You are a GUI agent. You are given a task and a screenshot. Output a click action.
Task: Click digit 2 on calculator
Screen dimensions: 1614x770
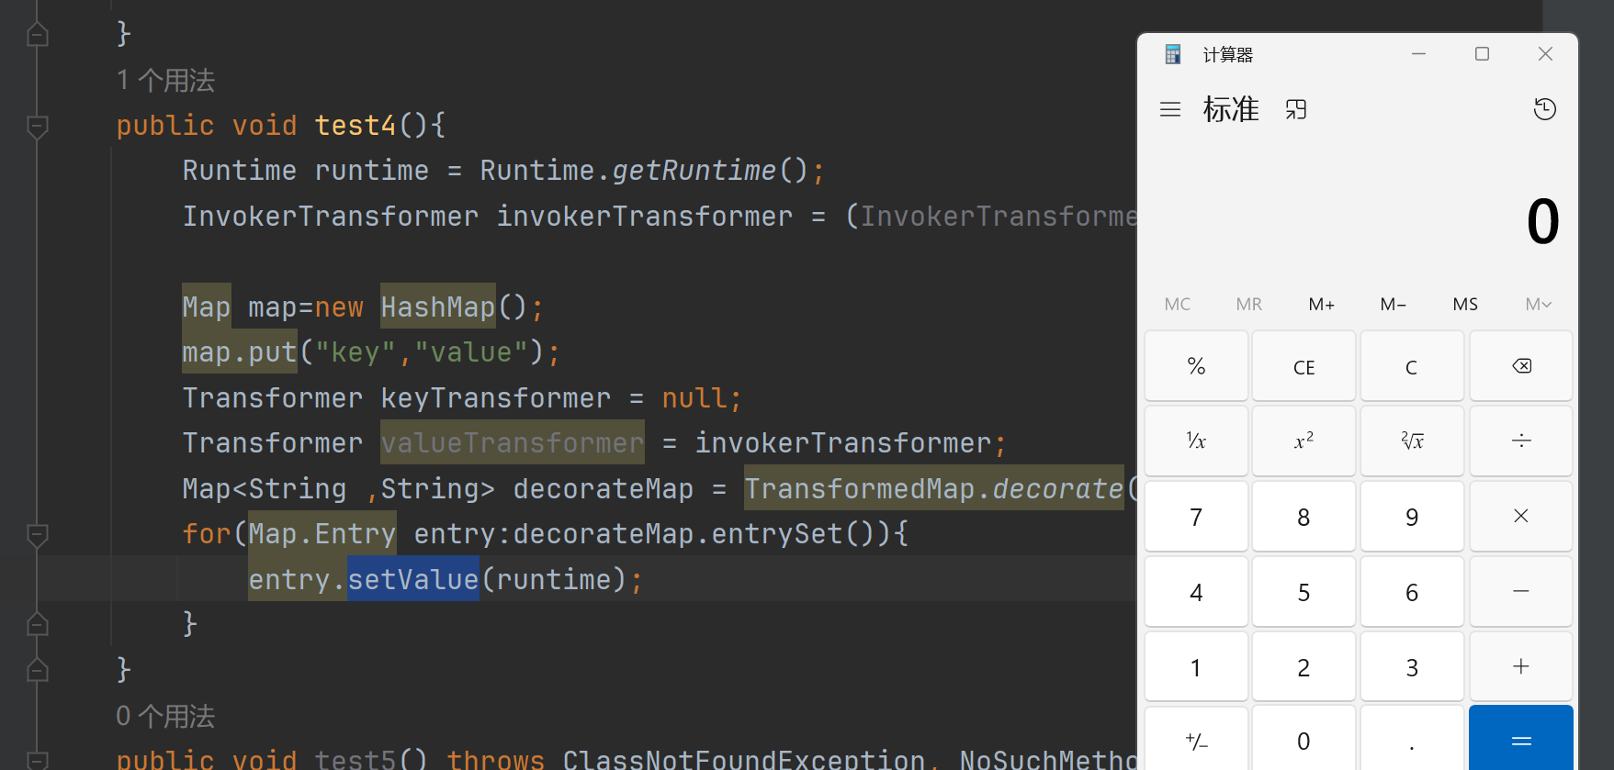1304,667
